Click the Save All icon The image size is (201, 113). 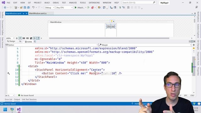point(28,8)
